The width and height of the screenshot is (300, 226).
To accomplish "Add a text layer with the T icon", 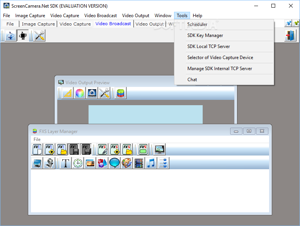I will tap(66, 163).
